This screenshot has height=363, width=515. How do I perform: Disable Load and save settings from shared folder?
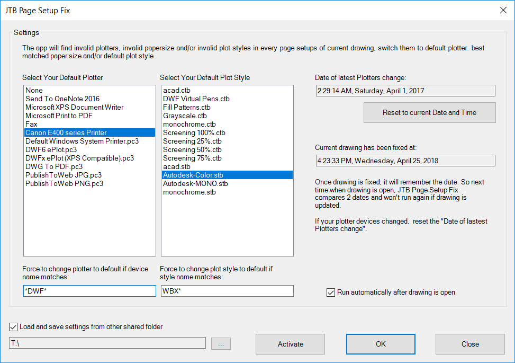tap(13, 326)
